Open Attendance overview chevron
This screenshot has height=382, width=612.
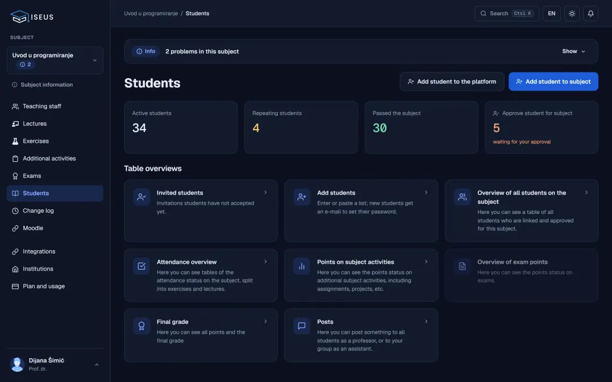click(x=265, y=261)
